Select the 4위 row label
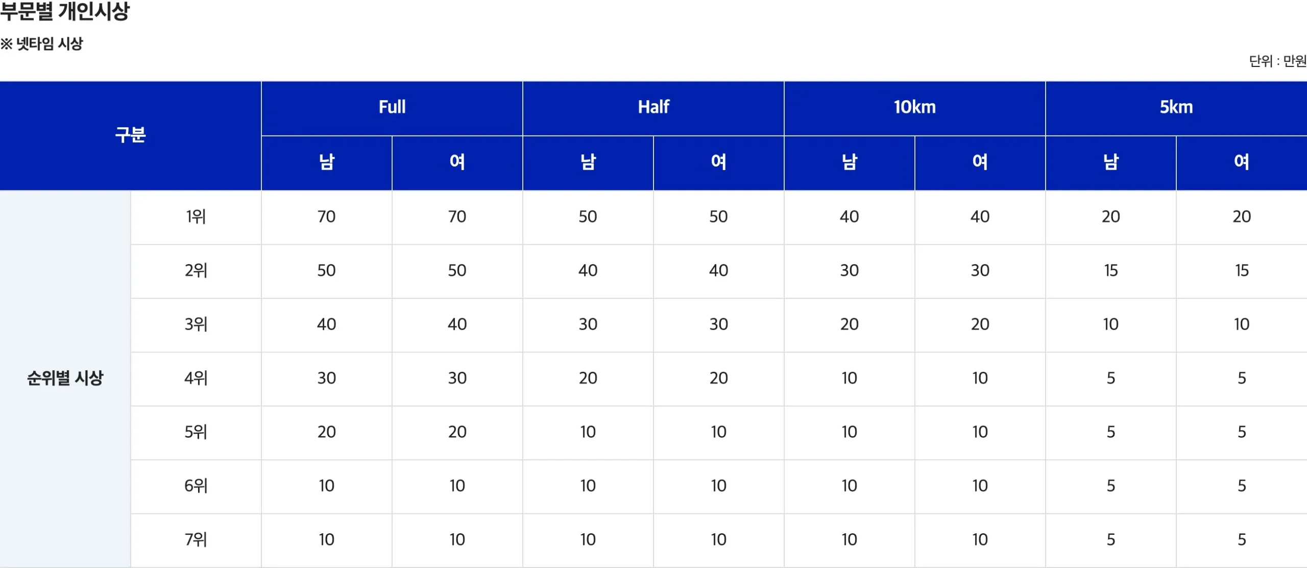 click(196, 378)
